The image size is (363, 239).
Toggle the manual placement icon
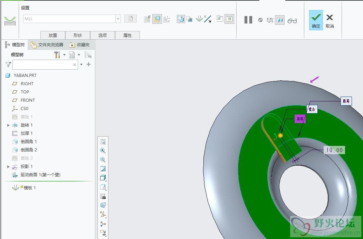[157, 19]
